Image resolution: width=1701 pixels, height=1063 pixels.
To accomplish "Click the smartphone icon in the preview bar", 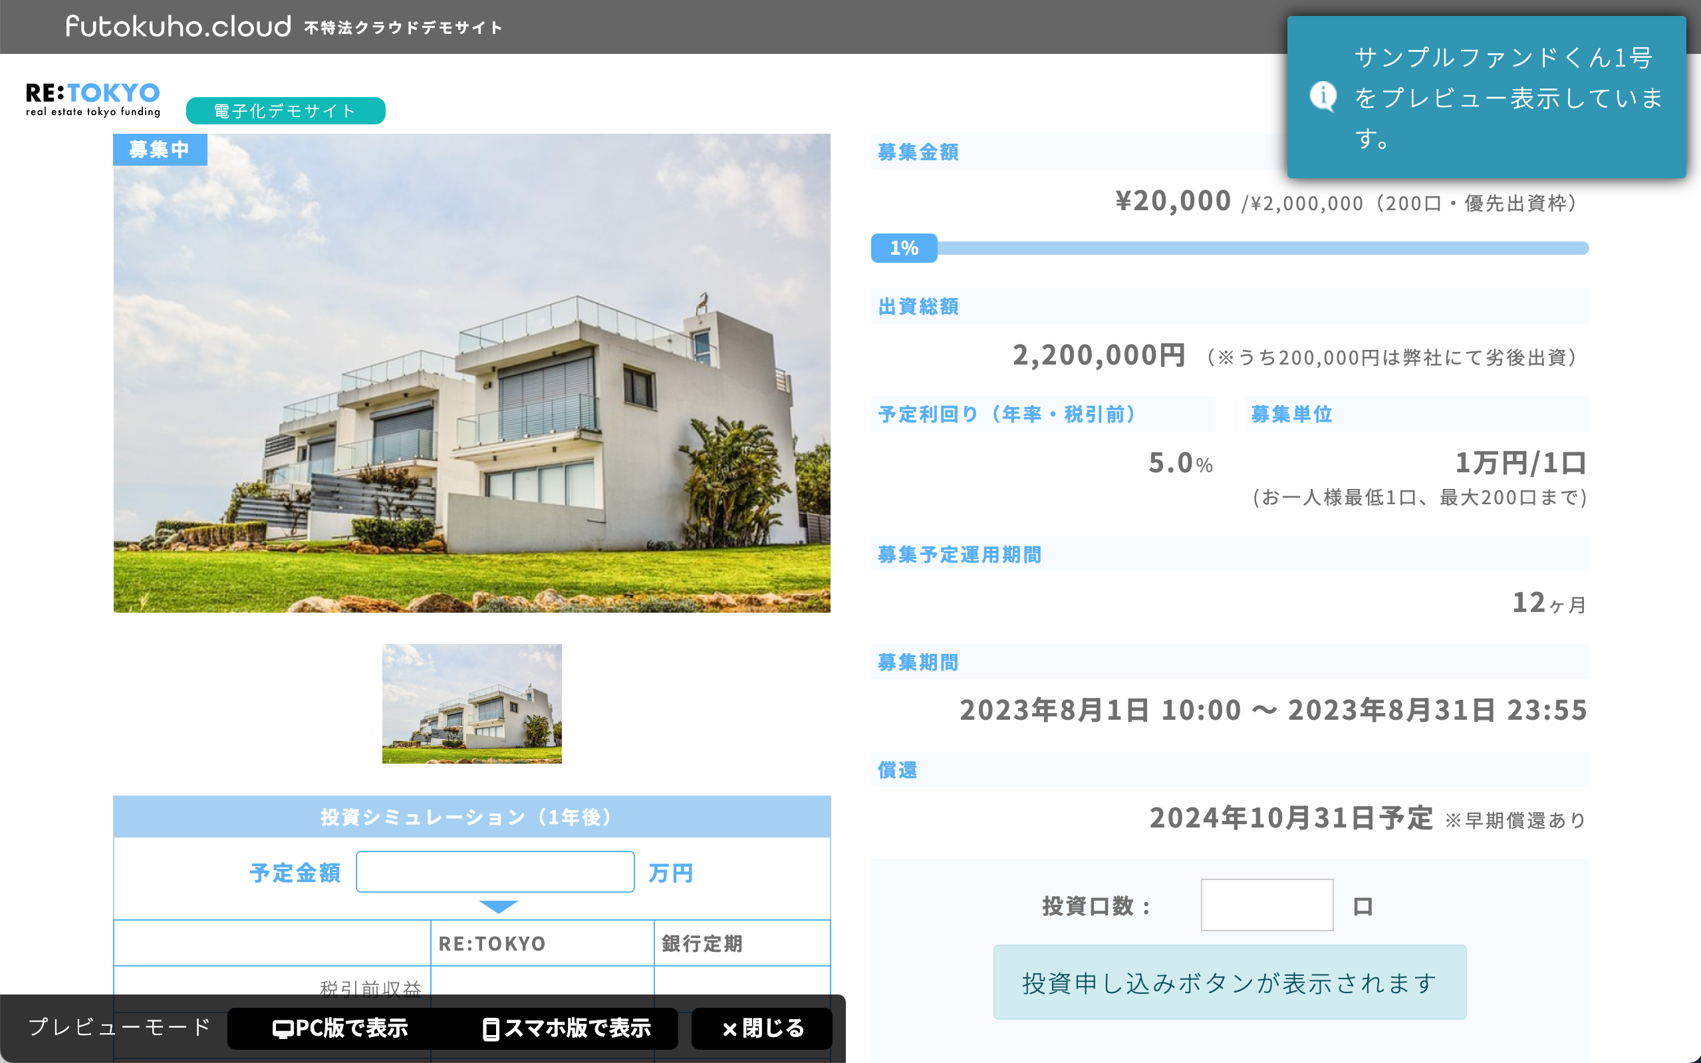I will [x=490, y=1029].
